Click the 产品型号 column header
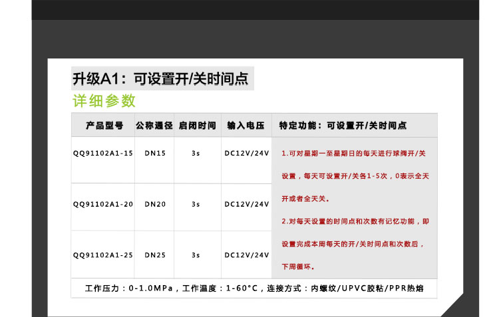The width and height of the screenshot is (499, 317). [104, 125]
